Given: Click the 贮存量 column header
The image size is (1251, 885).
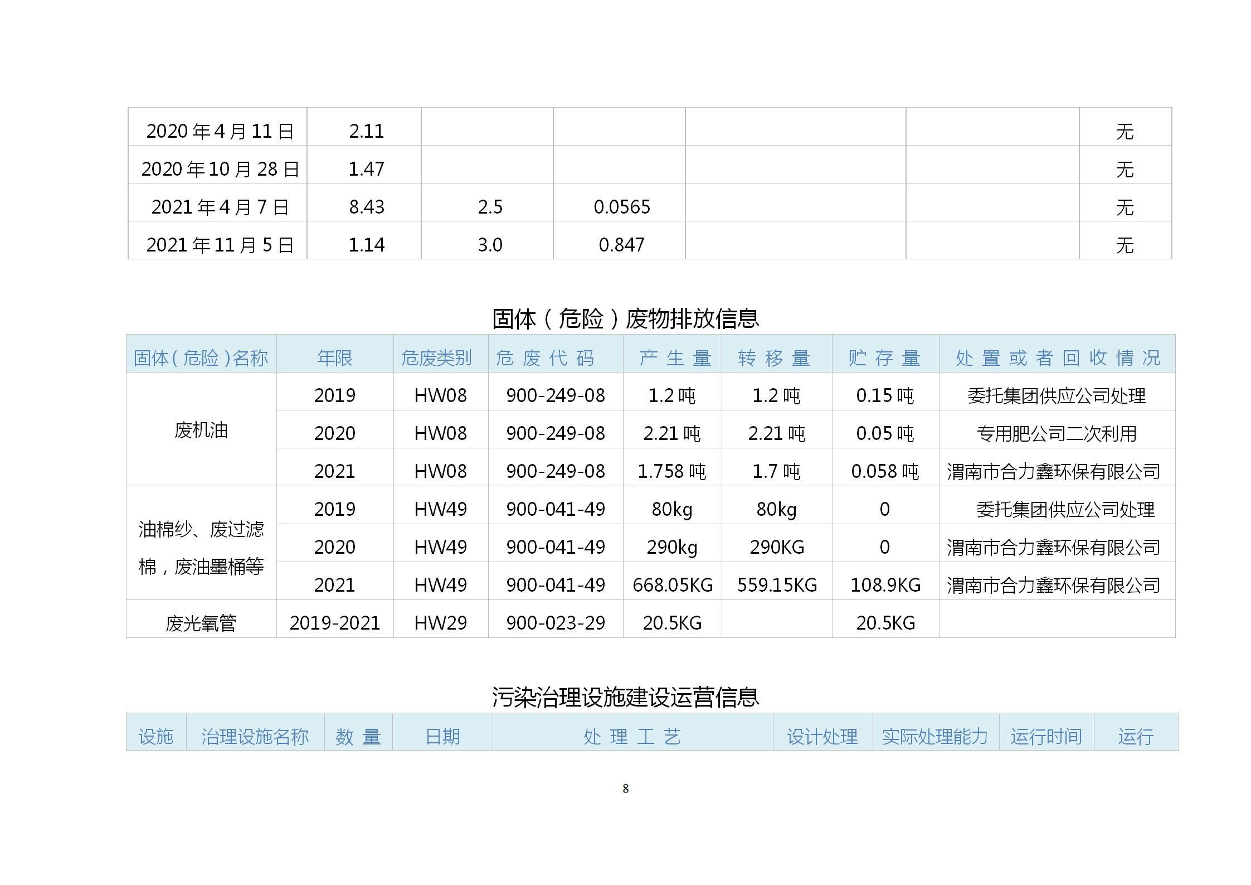Looking at the screenshot, I should click(x=884, y=357).
